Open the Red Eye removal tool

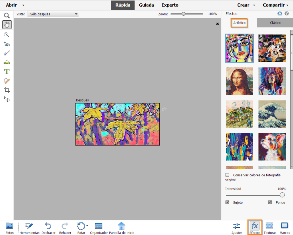click(x=7, y=44)
